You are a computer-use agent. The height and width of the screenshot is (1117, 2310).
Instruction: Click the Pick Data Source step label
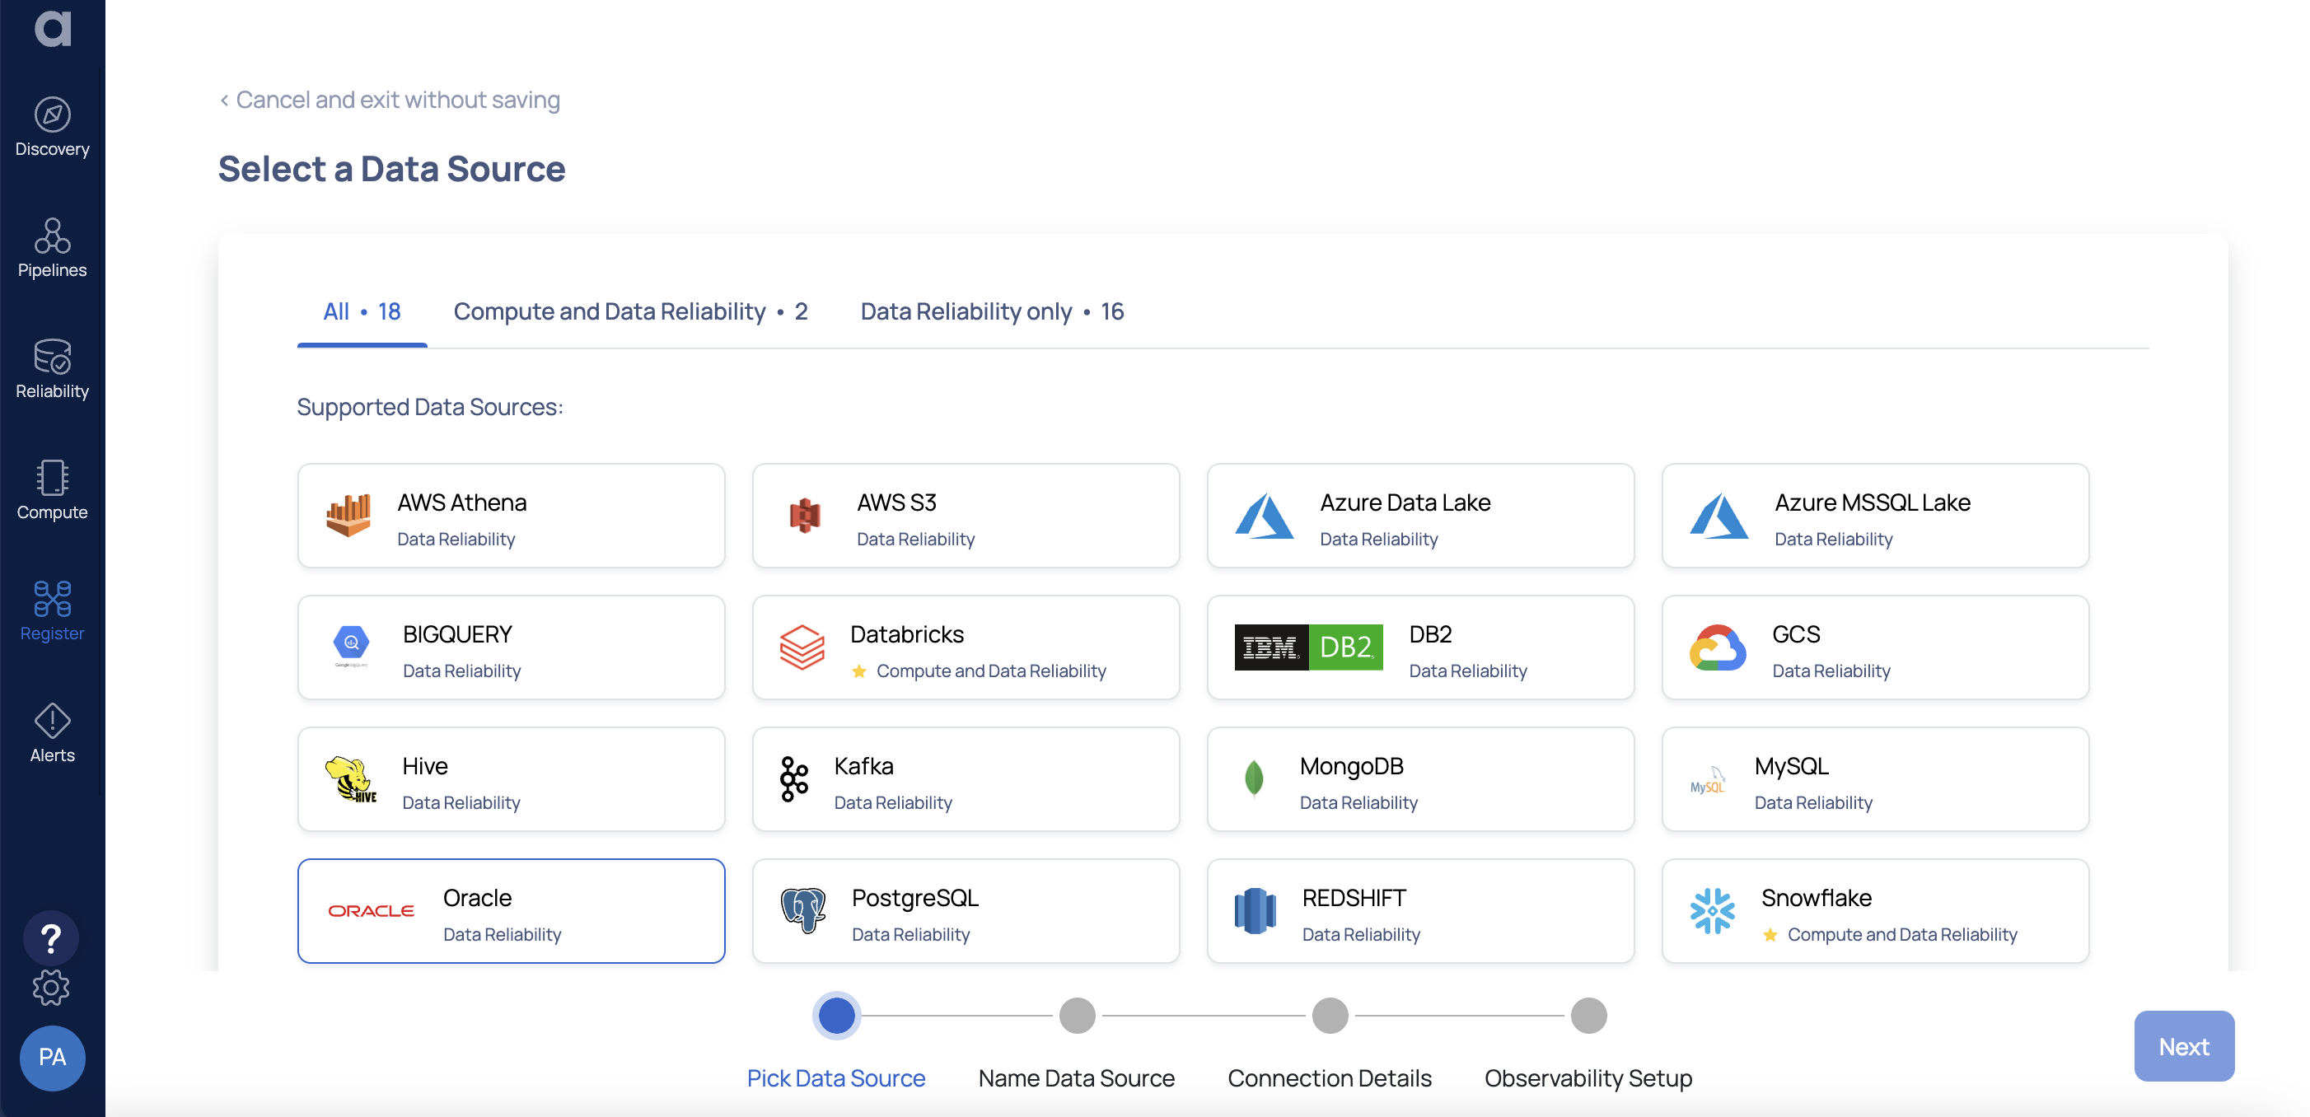pos(835,1077)
